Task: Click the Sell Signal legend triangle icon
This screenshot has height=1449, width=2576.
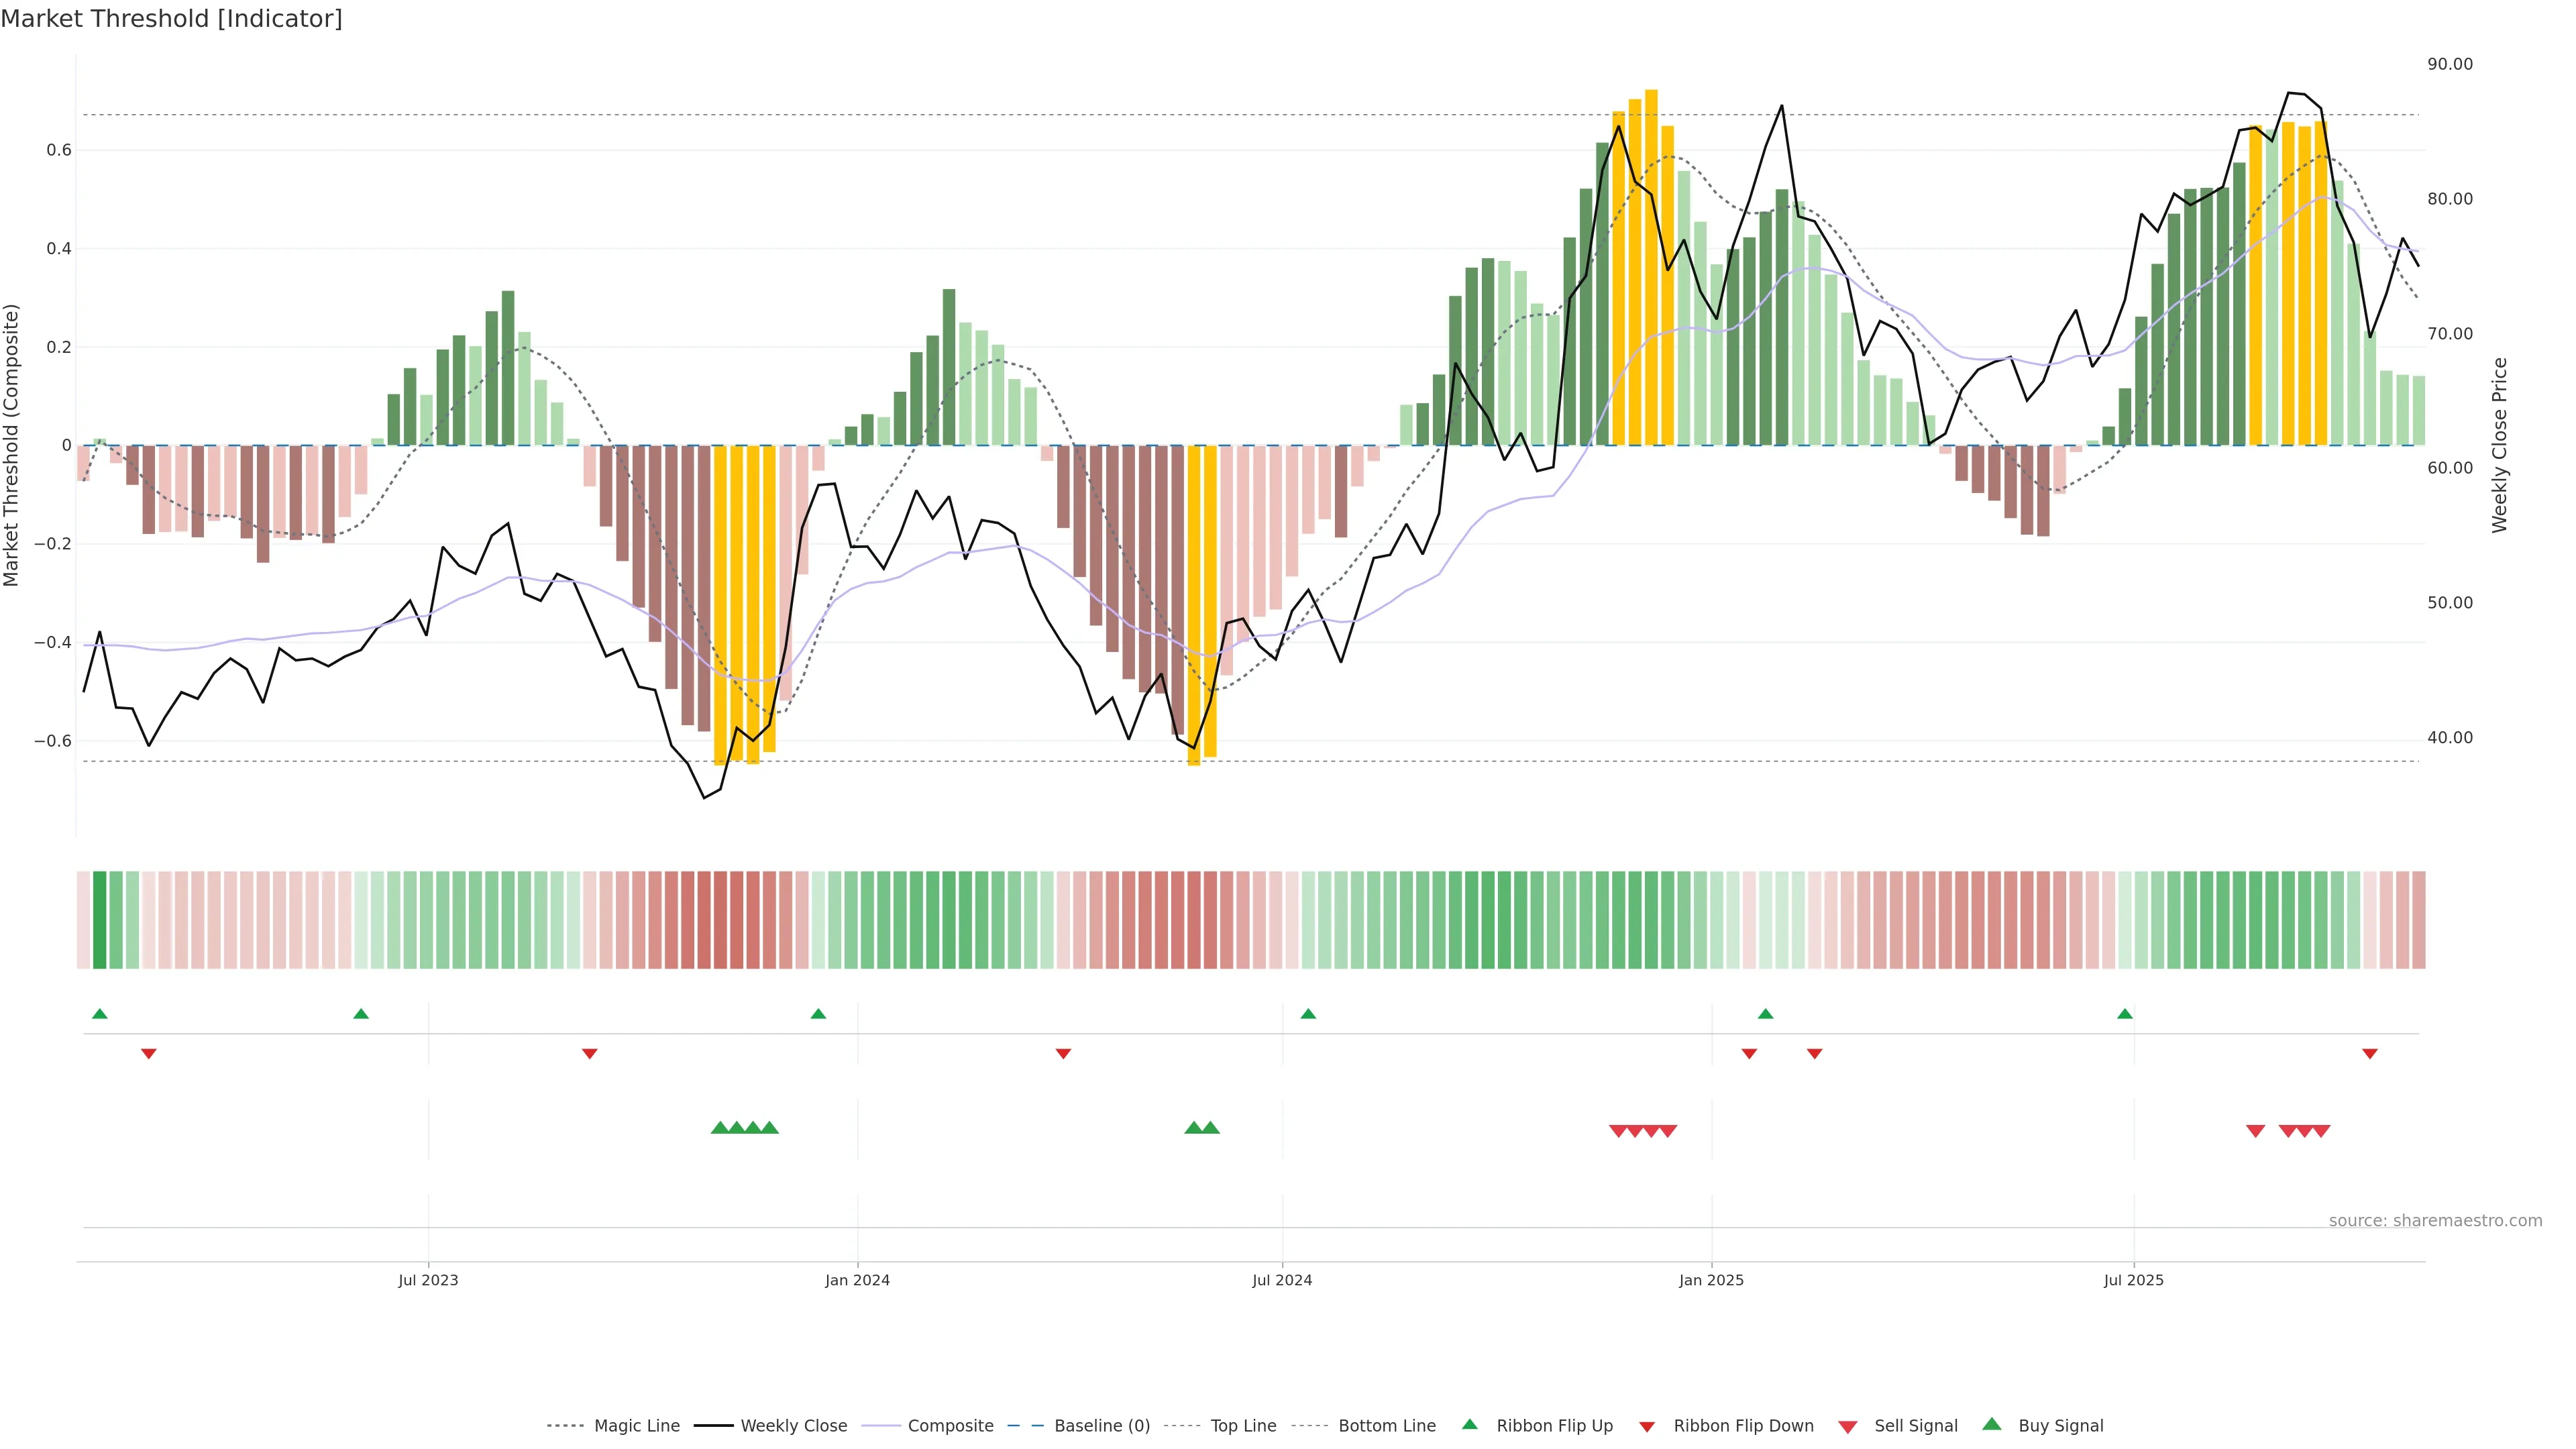Action: [1847, 1427]
